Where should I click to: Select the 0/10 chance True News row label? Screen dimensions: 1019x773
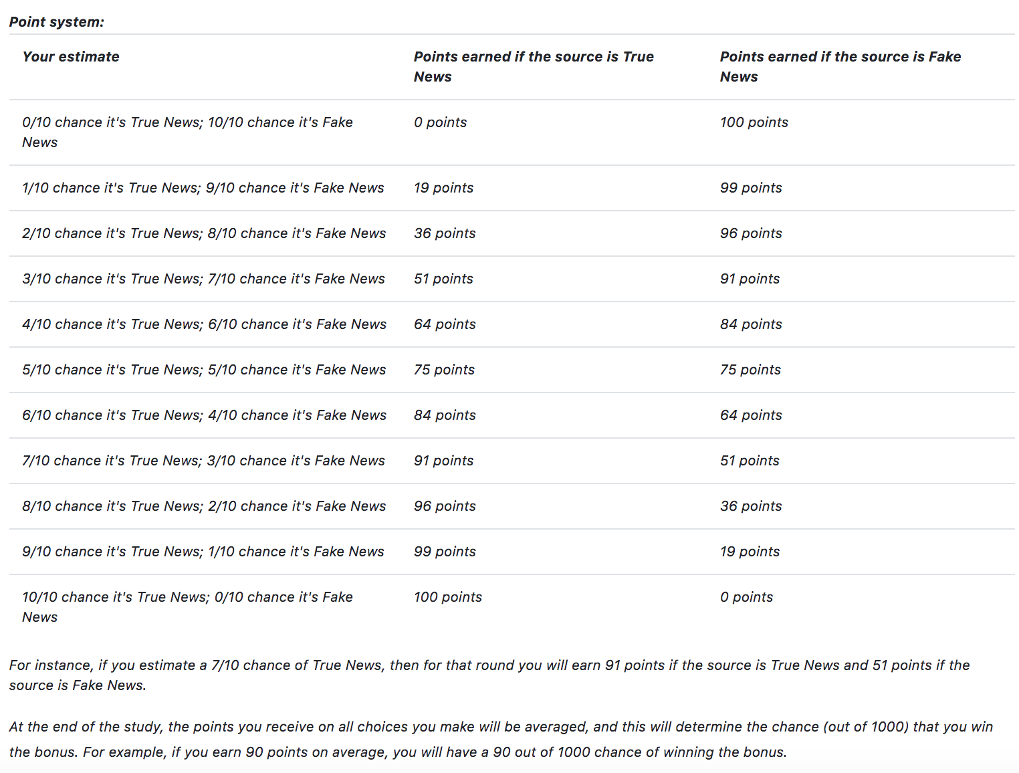(187, 132)
